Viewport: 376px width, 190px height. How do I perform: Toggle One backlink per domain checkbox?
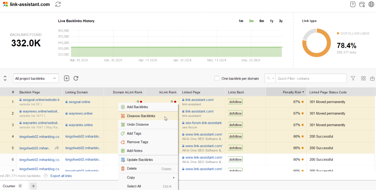217,78
